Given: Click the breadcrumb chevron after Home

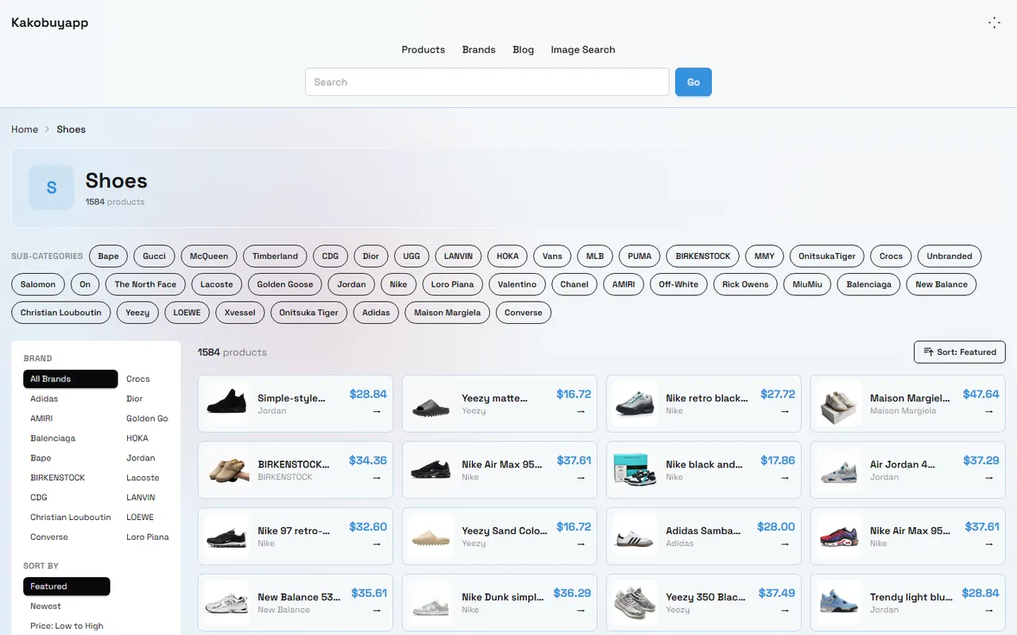Looking at the screenshot, I should click(48, 129).
